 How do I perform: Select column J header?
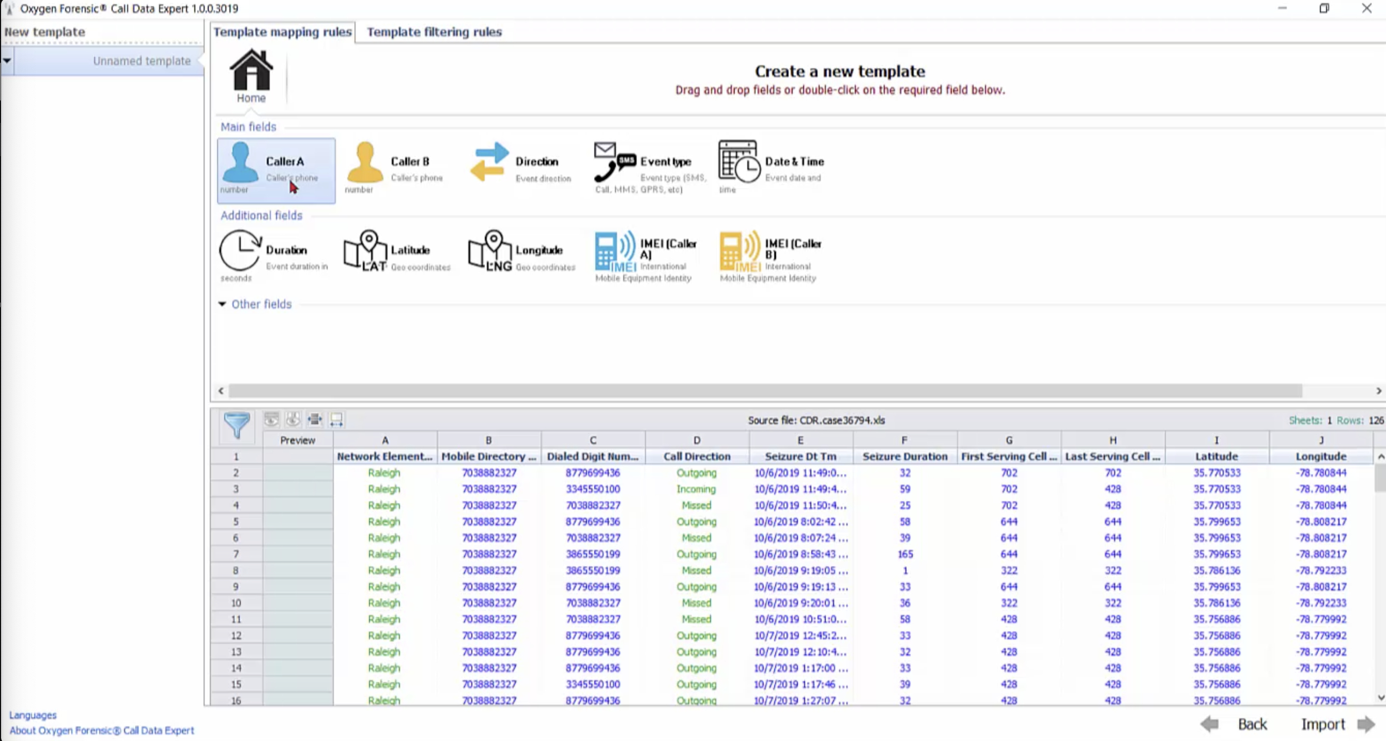pos(1321,440)
